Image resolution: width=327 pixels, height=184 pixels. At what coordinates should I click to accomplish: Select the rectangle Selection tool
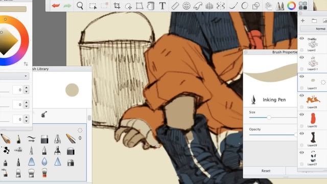pyautogui.click(x=93, y=6)
